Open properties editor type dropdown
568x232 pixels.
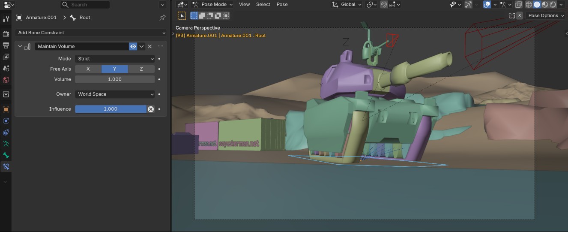coord(8,5)
